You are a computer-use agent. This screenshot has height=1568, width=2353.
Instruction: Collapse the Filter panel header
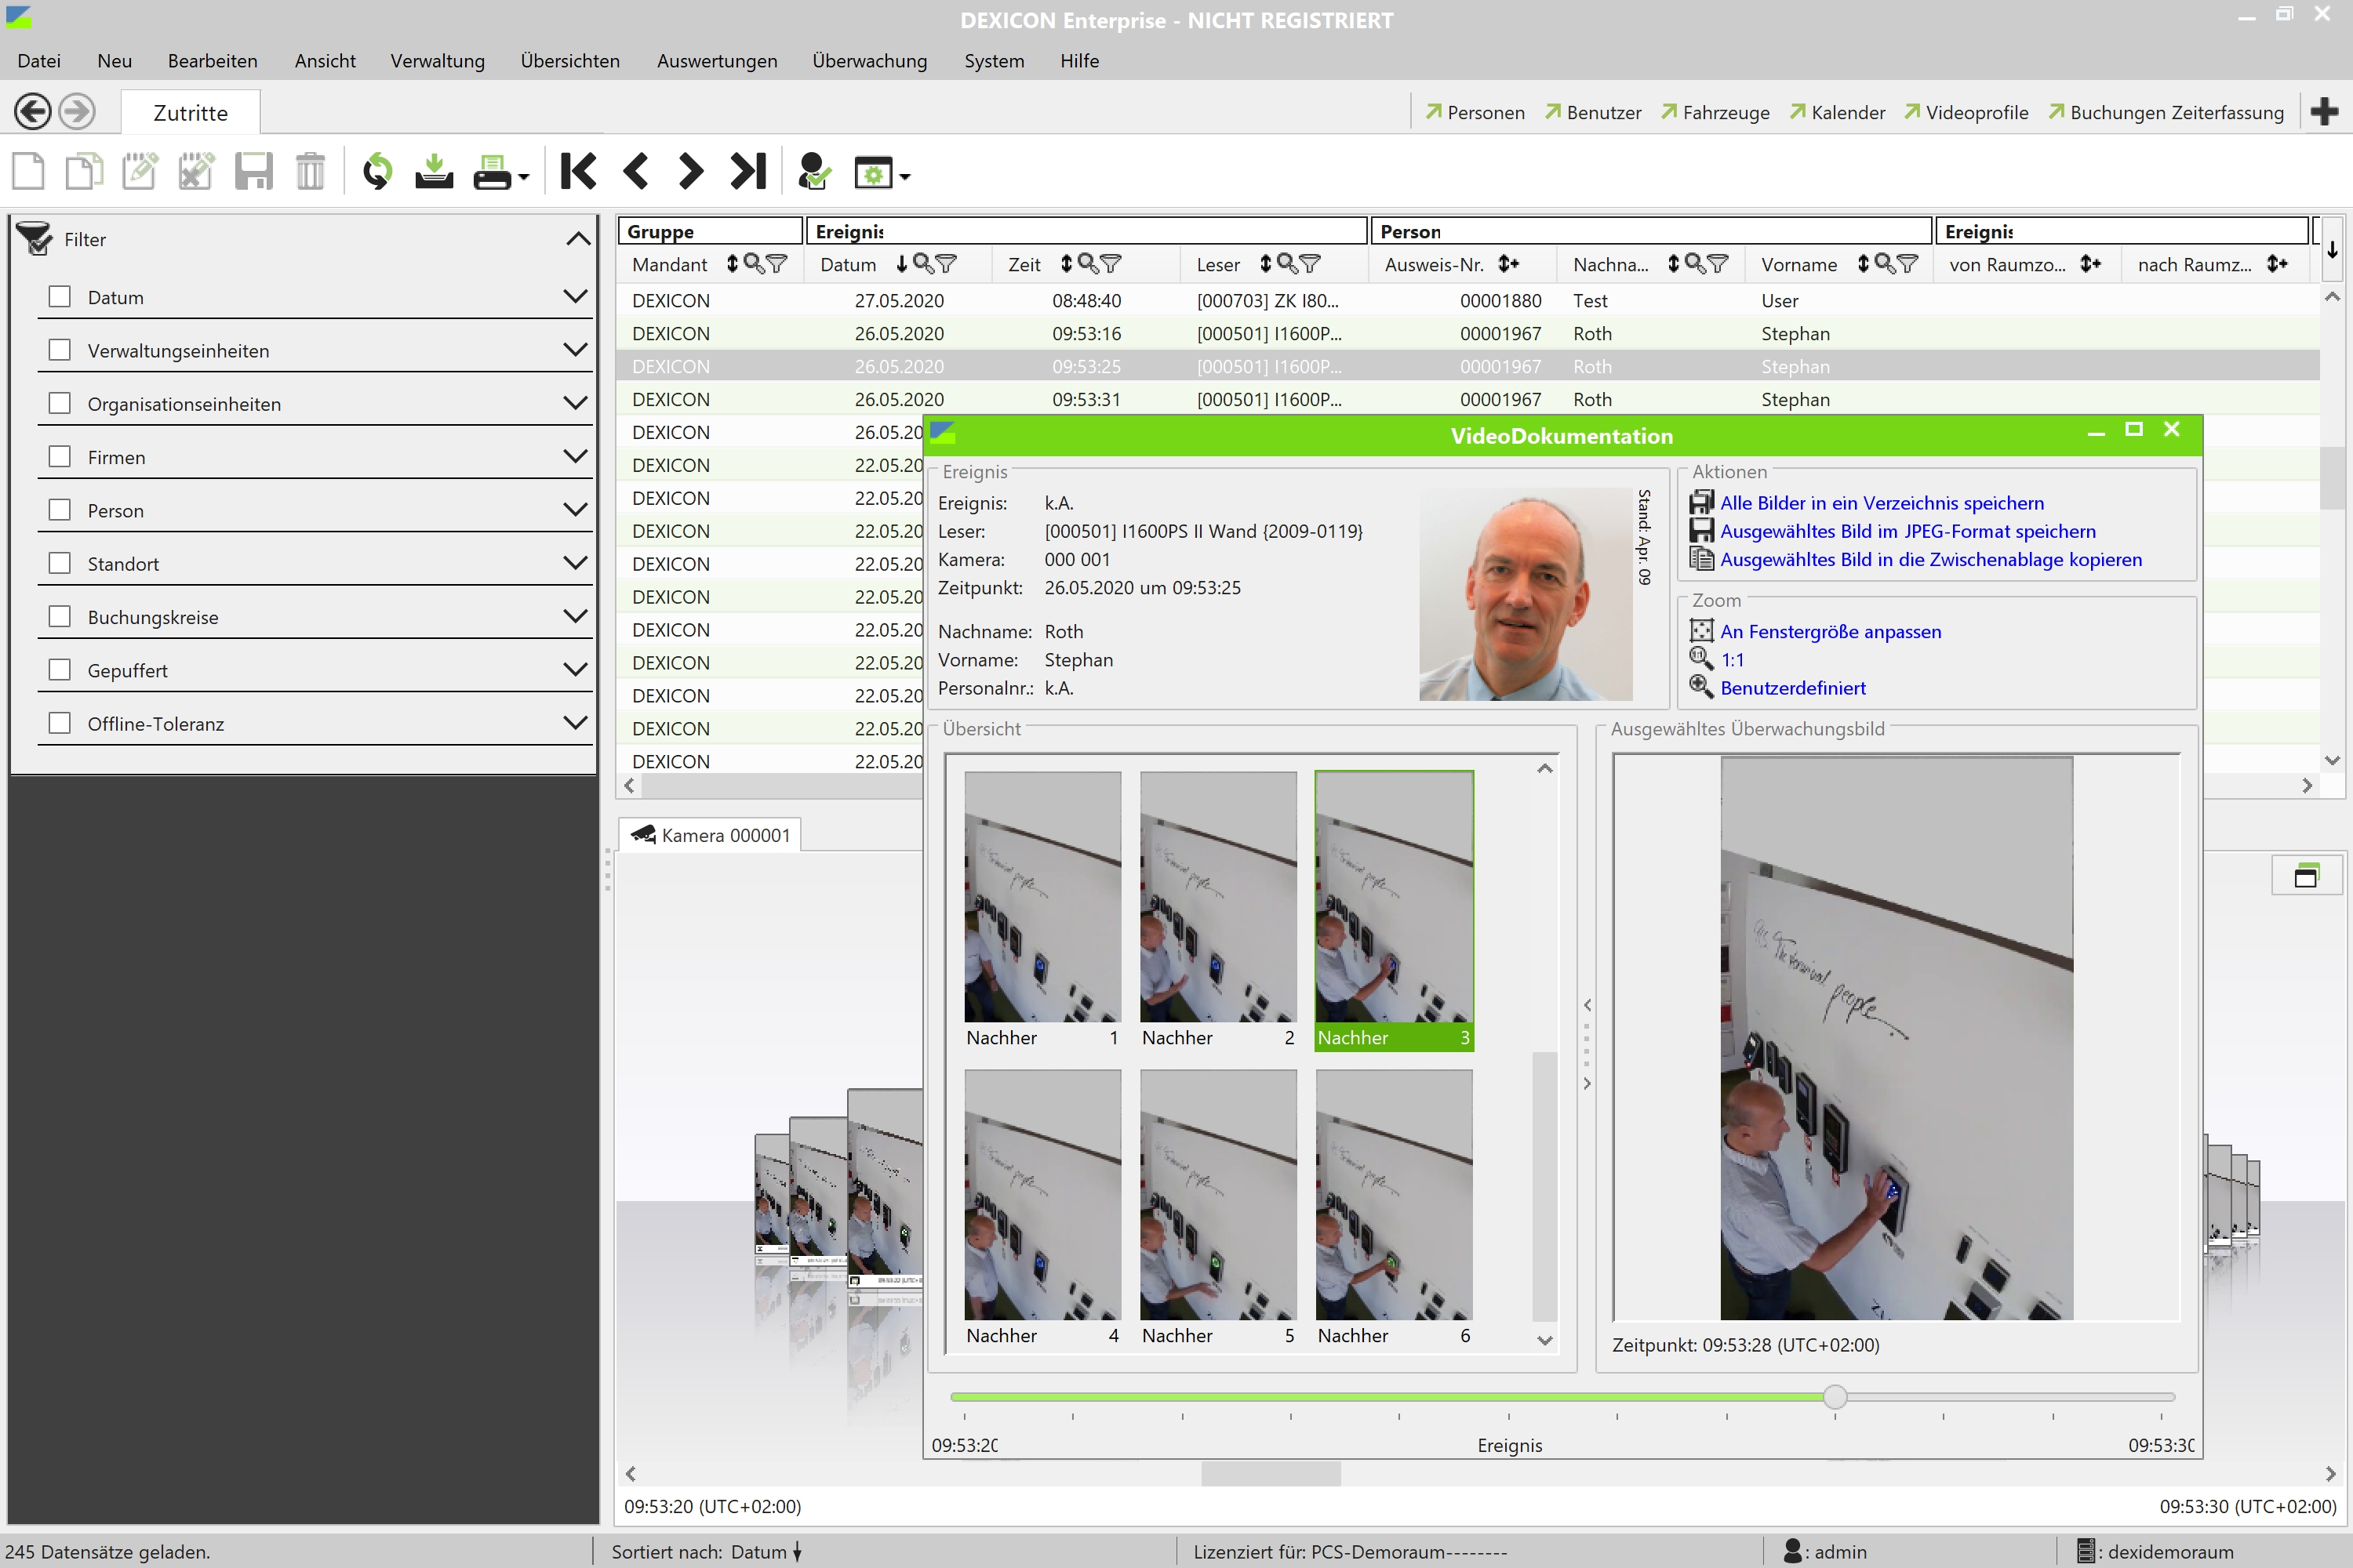pos(578,239)
